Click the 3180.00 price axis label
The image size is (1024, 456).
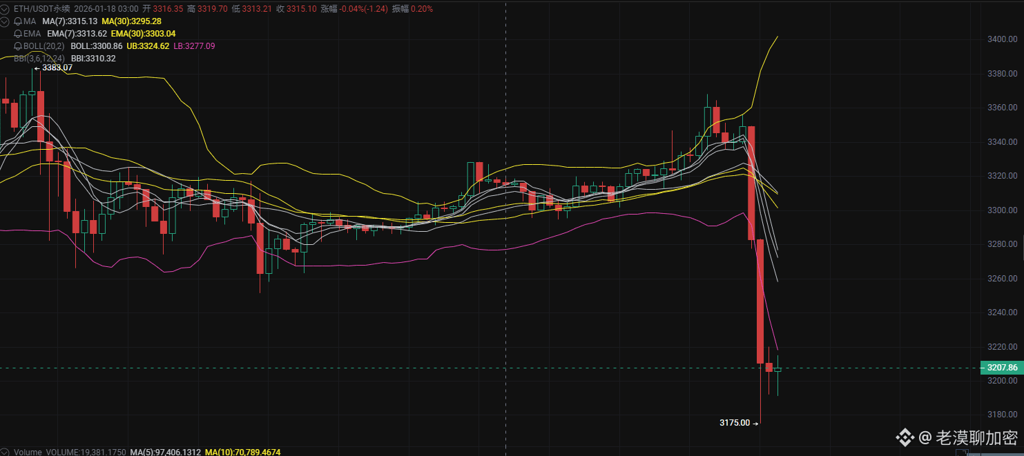[x=1003, y=415]
